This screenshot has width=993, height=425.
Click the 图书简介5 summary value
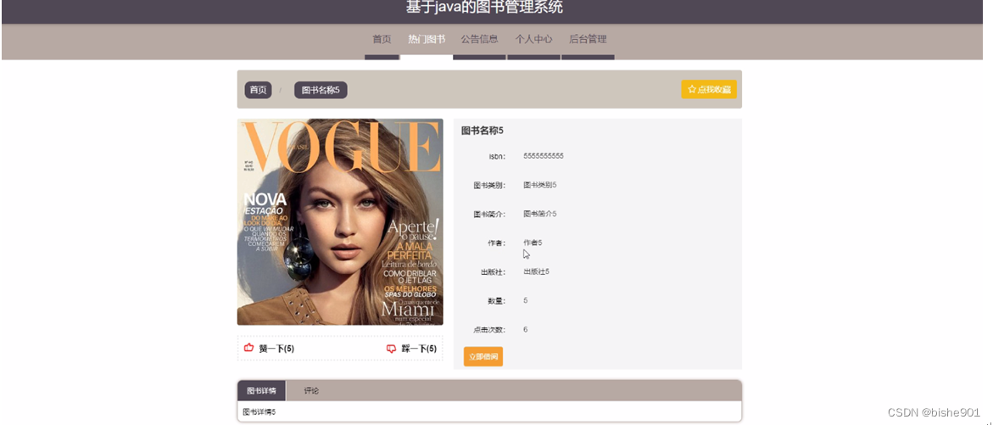[x=539, y=214]
